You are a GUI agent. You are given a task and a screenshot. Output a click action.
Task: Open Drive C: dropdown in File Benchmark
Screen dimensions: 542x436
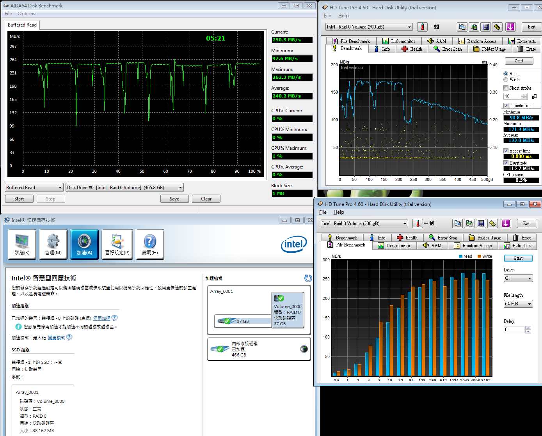(x=518, y=278)
